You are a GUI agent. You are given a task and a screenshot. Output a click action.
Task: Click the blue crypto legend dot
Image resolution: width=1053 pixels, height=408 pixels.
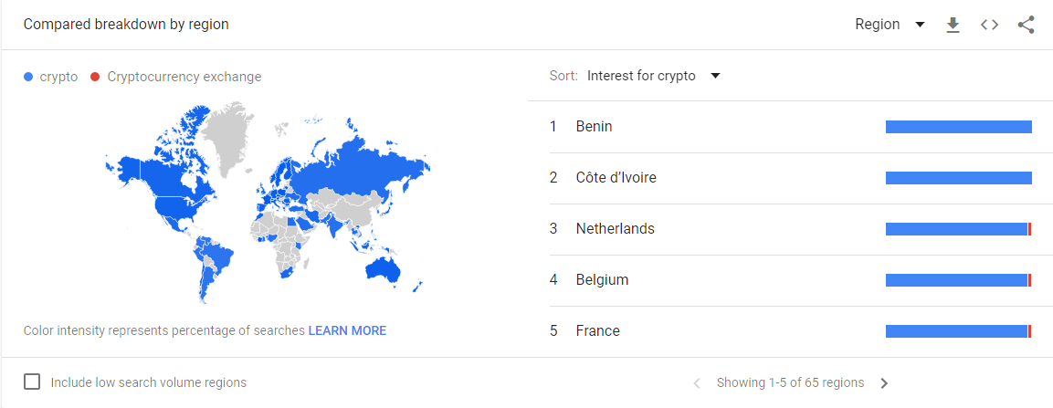click(28, 78)
